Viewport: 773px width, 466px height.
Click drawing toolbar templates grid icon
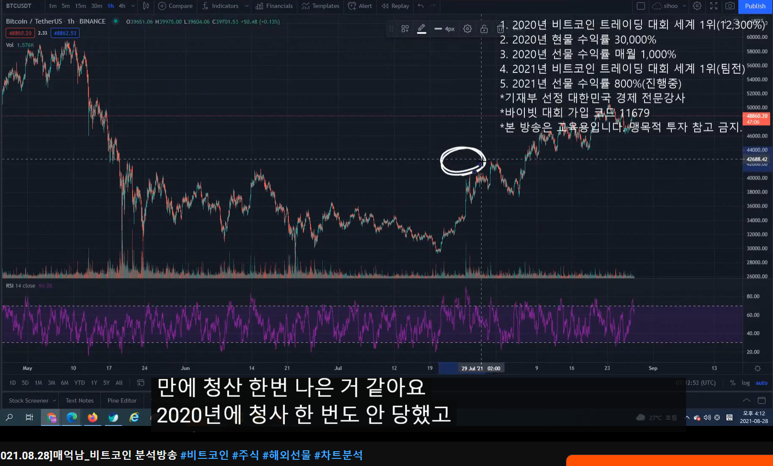pos(405,29)
